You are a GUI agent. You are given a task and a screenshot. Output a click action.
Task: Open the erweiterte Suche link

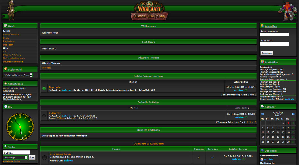coord(11,161)
